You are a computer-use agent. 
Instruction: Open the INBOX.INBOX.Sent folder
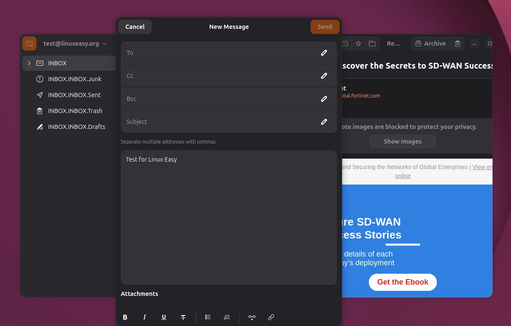click(x=69, y=95)
